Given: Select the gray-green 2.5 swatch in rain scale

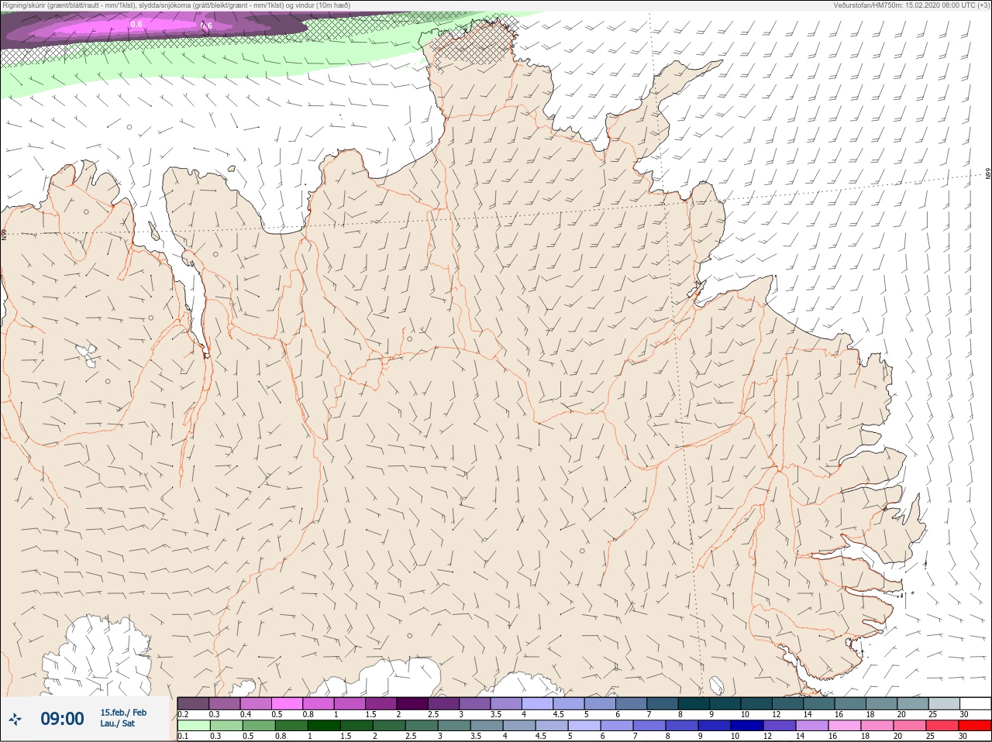Looking at the screenshot, I should (x=422, y=726).
